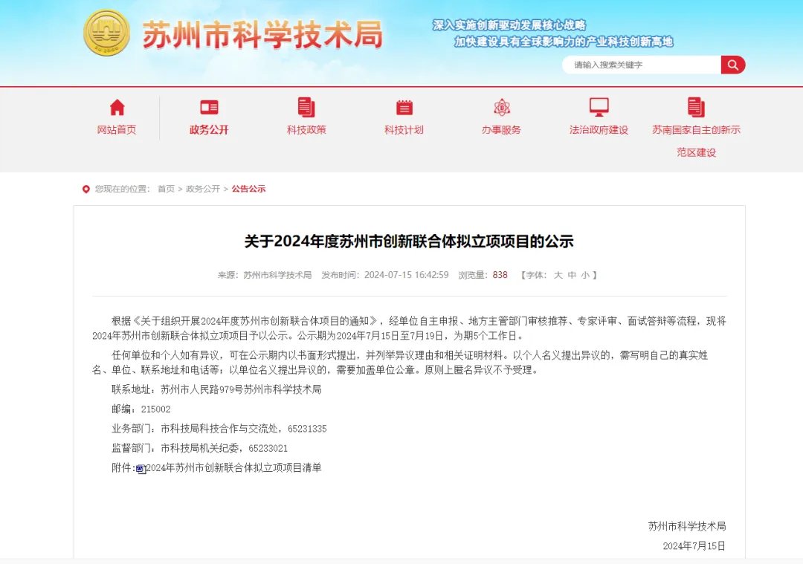This screenshot has height=564, width=803.
Task: Click the 苏州市科学技术局 site title
Action: 262,35
